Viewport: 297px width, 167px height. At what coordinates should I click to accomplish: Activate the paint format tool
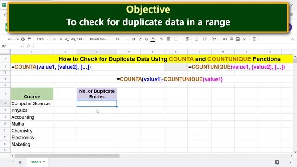pos(29,39)
